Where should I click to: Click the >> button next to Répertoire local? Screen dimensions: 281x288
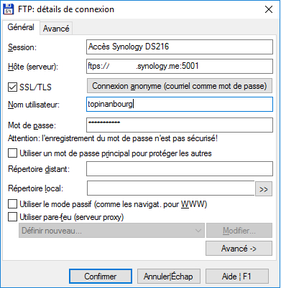click(x=264, y=189)
